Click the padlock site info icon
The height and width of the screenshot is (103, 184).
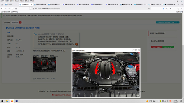pyautogui.click(x=33, y=9)
